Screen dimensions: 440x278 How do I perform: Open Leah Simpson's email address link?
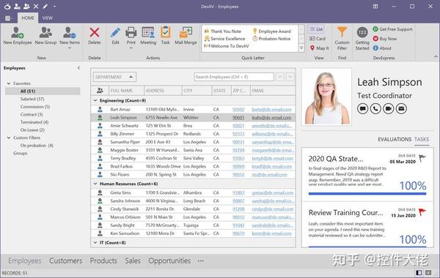click(x=271, y=118)
